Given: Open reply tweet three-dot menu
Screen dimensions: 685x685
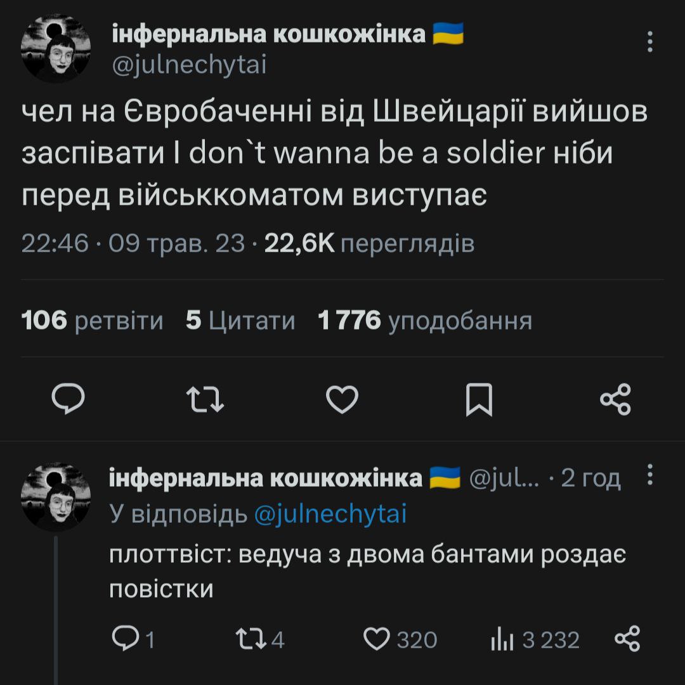Looking at the screenshot, I should tap(649, 475).
